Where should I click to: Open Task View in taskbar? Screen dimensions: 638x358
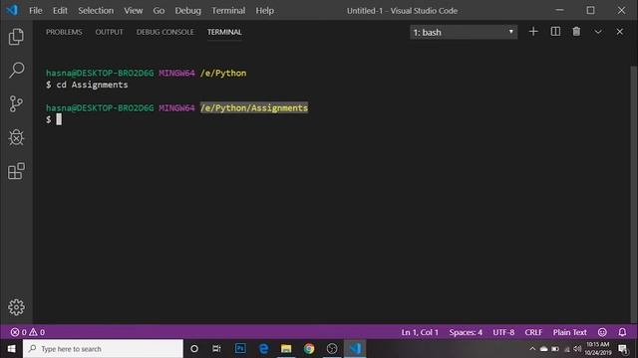click(x=216, y=349)
